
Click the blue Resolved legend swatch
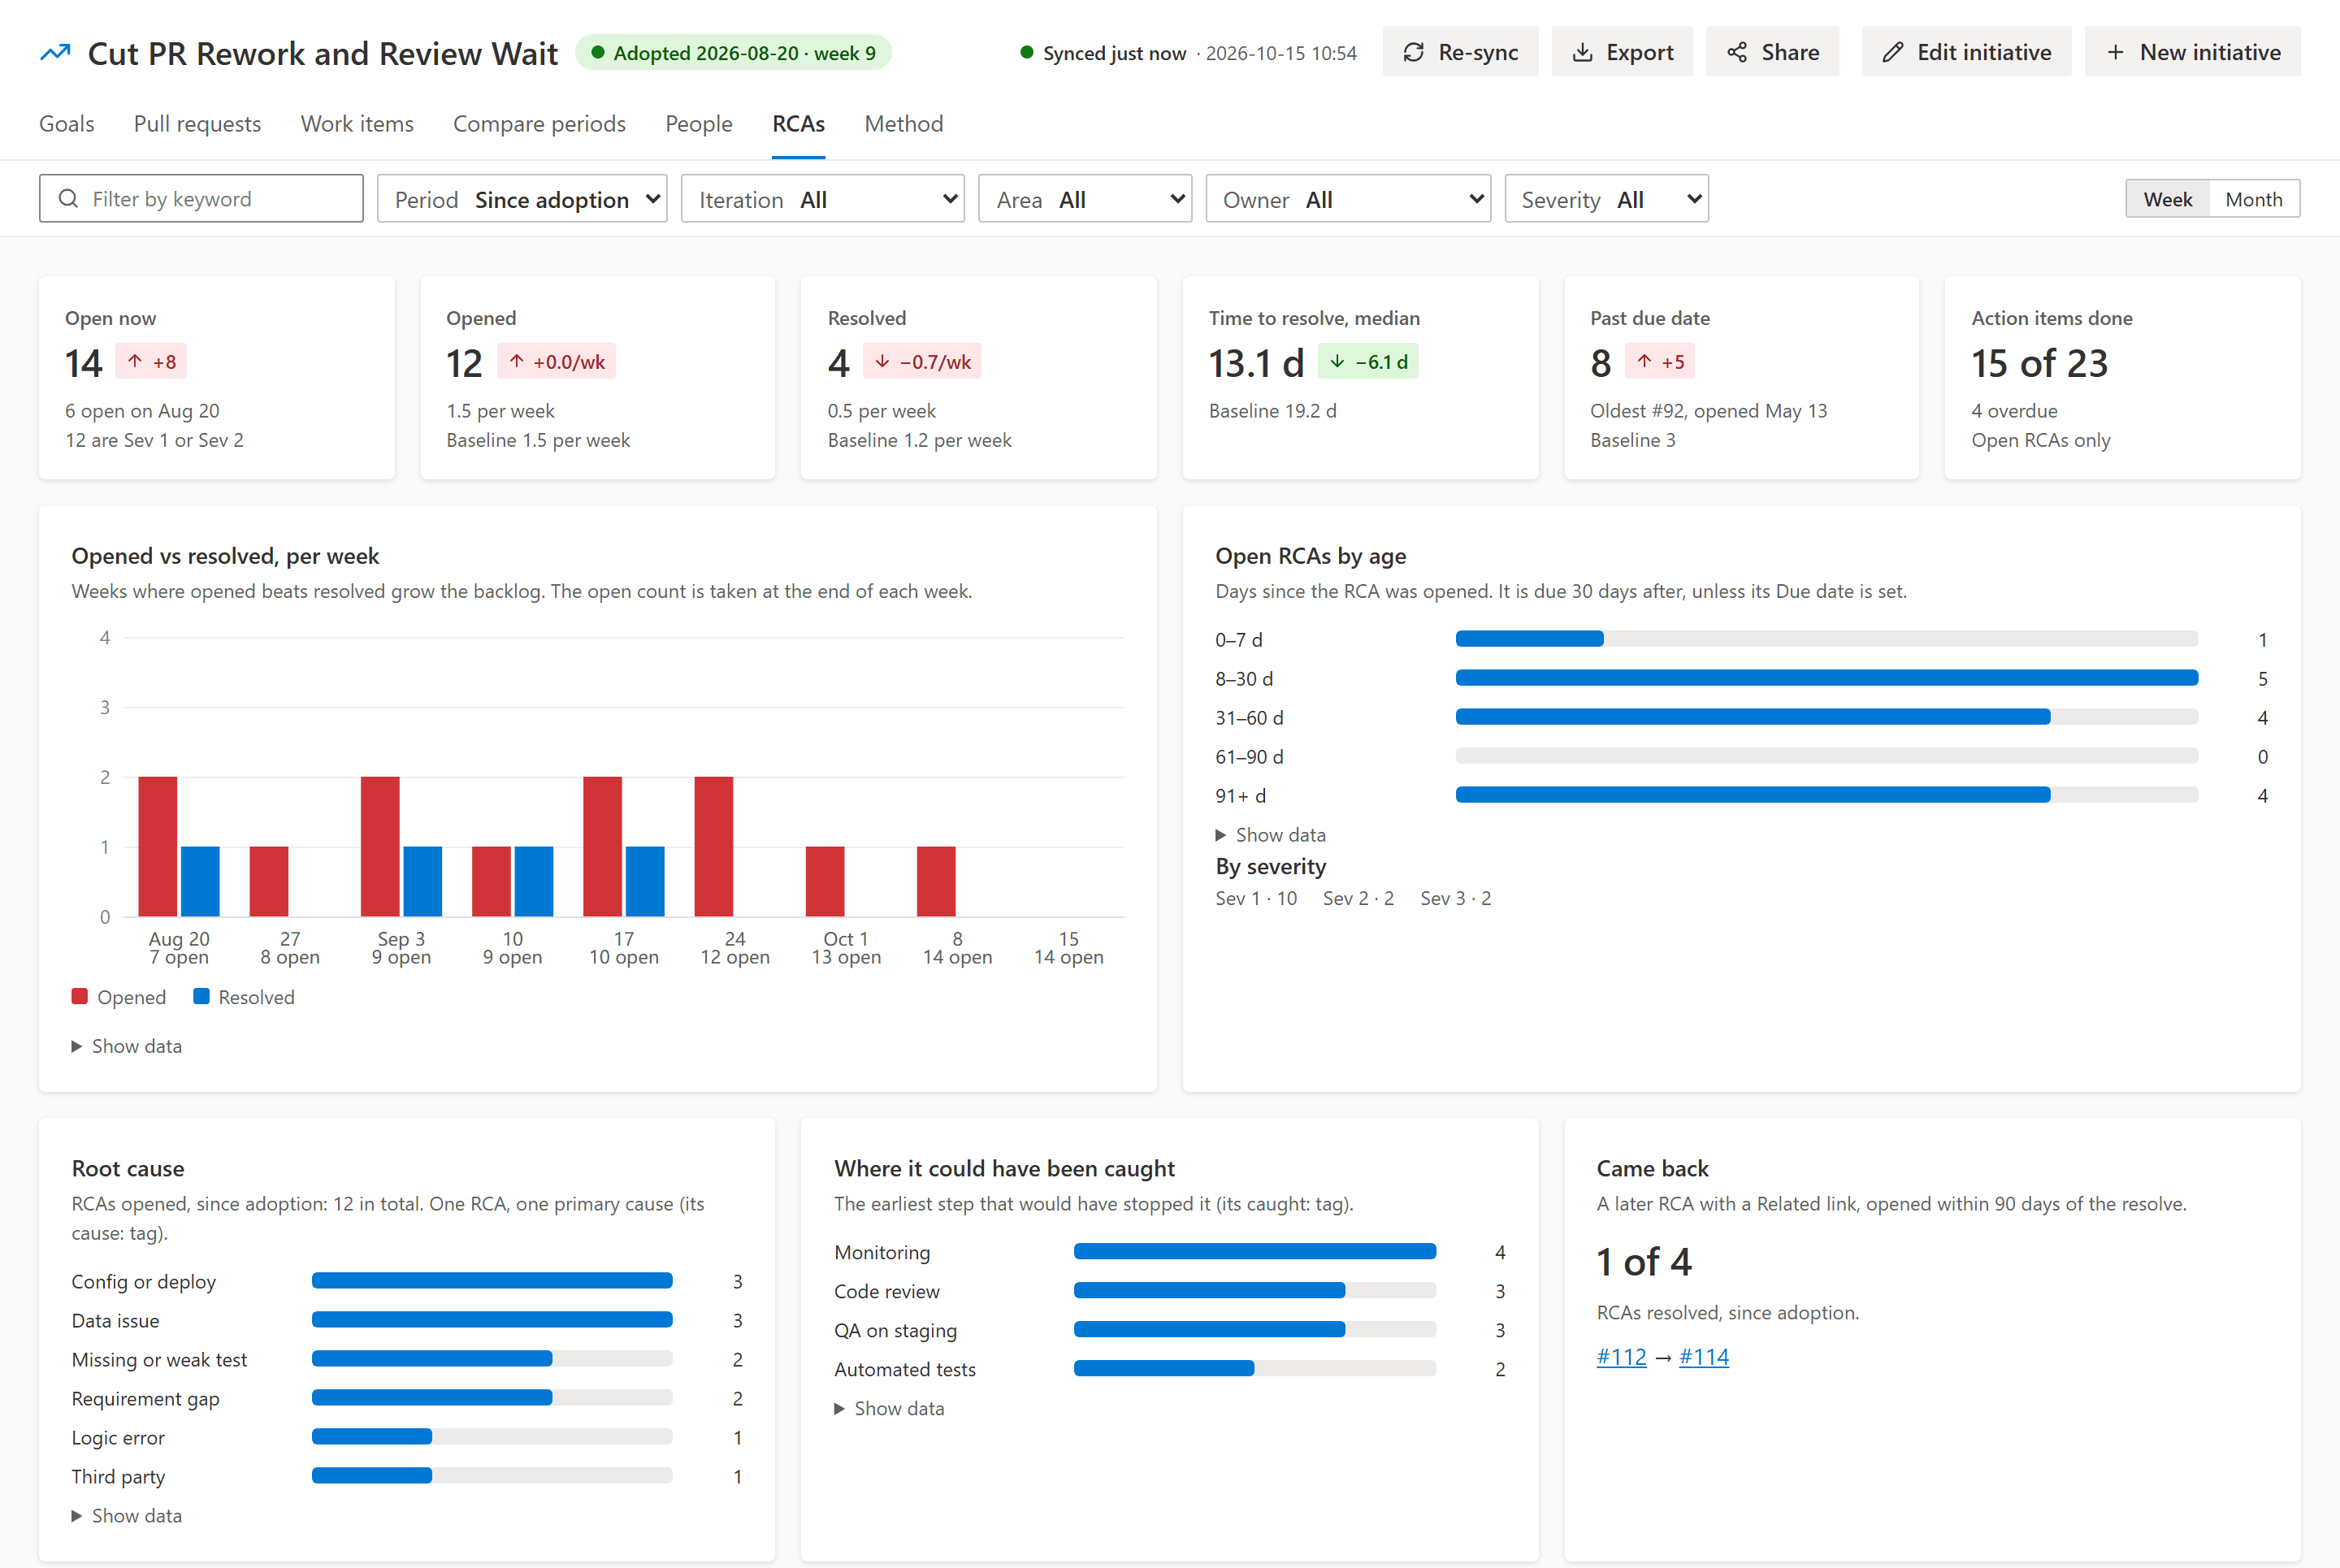pyautogui.click(x=201, y=996)
